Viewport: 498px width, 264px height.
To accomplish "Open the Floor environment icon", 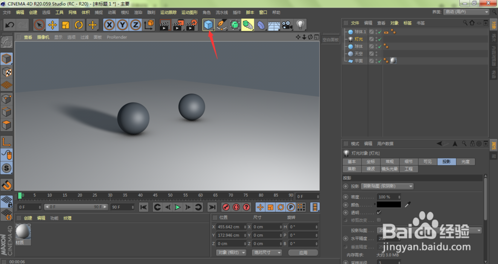I will click(274, 25).
